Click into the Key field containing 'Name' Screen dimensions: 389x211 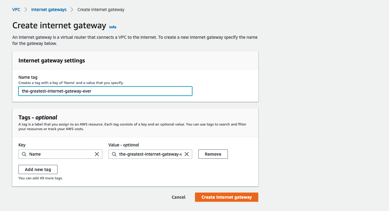click(60, 154)
